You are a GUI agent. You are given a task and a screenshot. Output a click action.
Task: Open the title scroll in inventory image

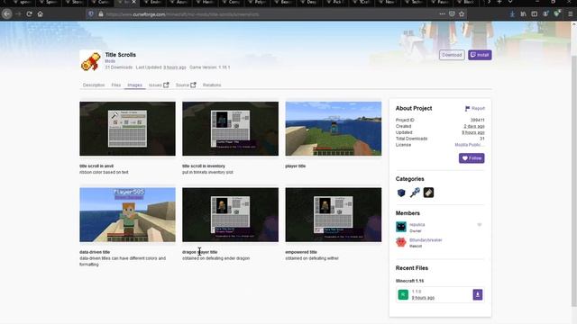(231, 129)
